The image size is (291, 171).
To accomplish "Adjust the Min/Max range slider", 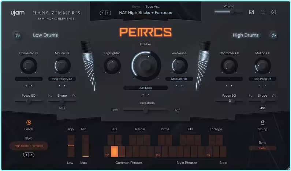I will pyautogui.click(x=86, y=146).
